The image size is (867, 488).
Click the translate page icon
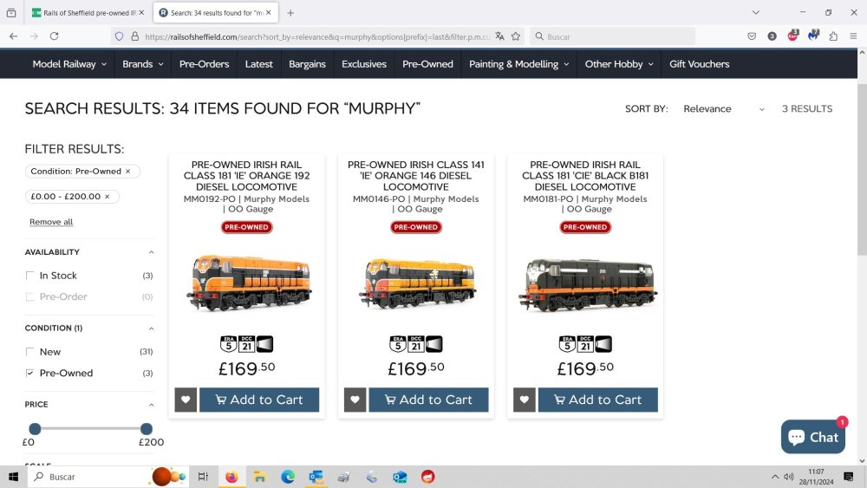coord(500,36)
